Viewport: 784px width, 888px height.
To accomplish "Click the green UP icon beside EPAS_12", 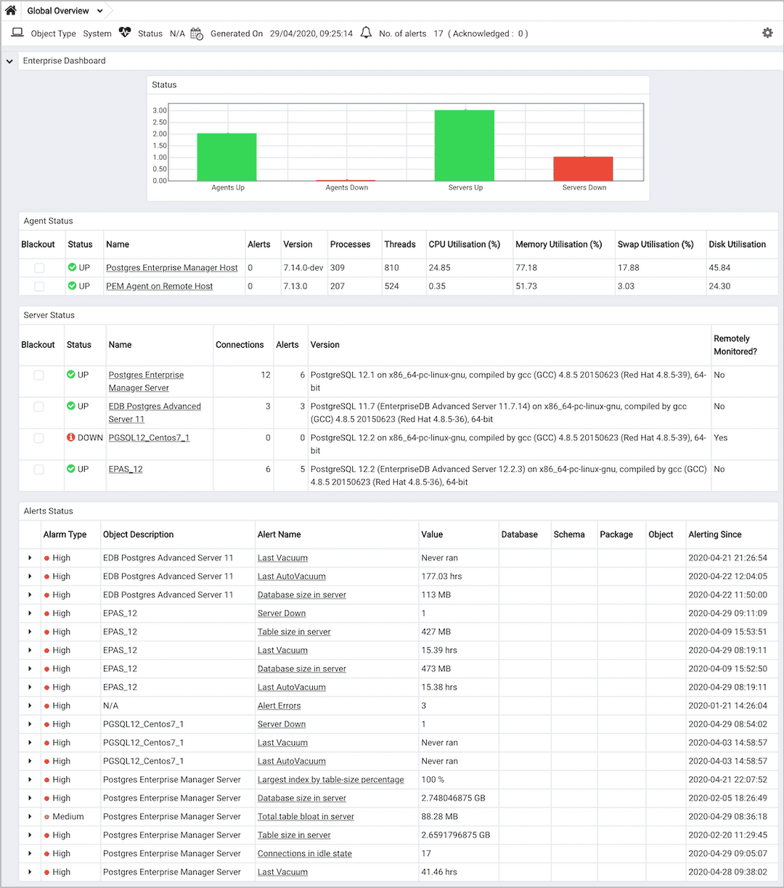I will [70, 468].
